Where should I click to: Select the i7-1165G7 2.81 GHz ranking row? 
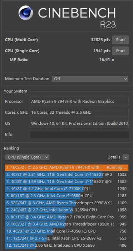click(x=66, y=175)
